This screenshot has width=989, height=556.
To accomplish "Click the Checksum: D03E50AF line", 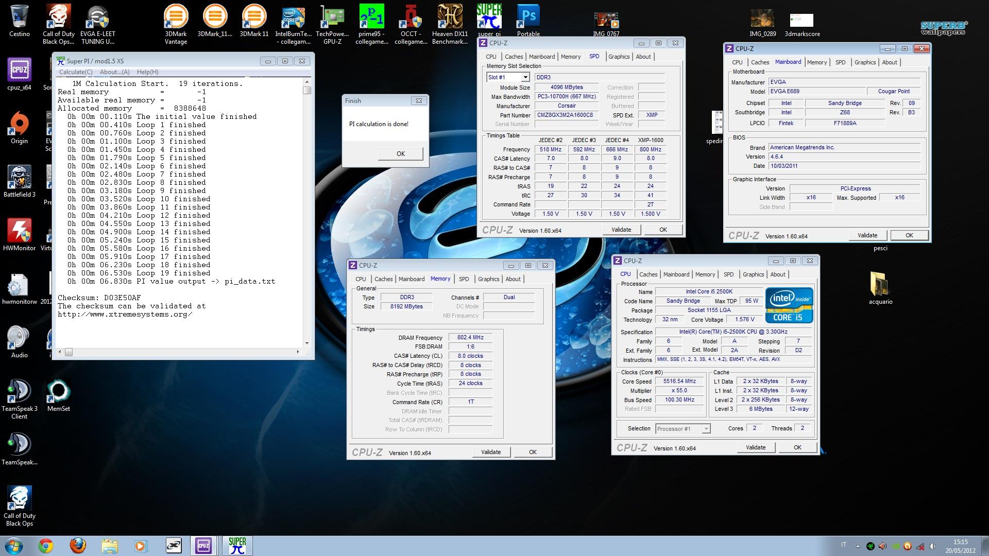I will coord(99,298).
